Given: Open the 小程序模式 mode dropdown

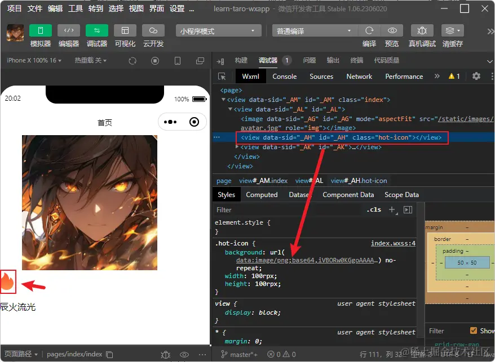Looking at the screenshot, I should coord(218,31).
